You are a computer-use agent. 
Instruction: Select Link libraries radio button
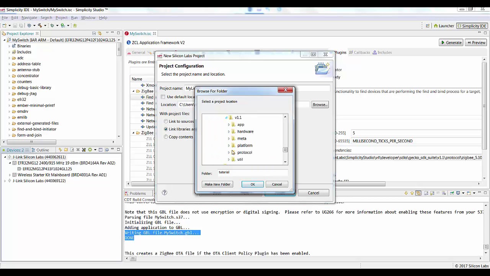coord(166,129)
